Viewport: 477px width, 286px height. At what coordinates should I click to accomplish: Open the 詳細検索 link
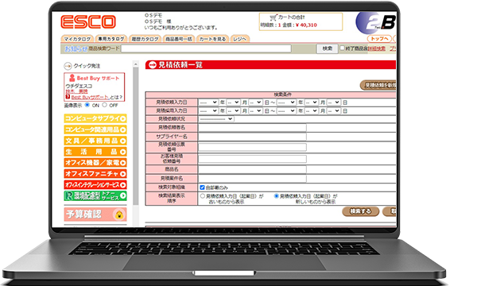(x=377, y=48)
